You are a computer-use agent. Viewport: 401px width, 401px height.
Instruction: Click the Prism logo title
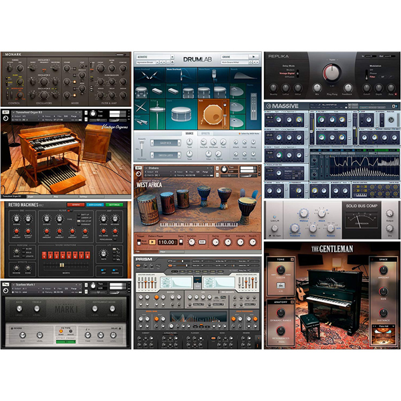[x=144, y=259]
